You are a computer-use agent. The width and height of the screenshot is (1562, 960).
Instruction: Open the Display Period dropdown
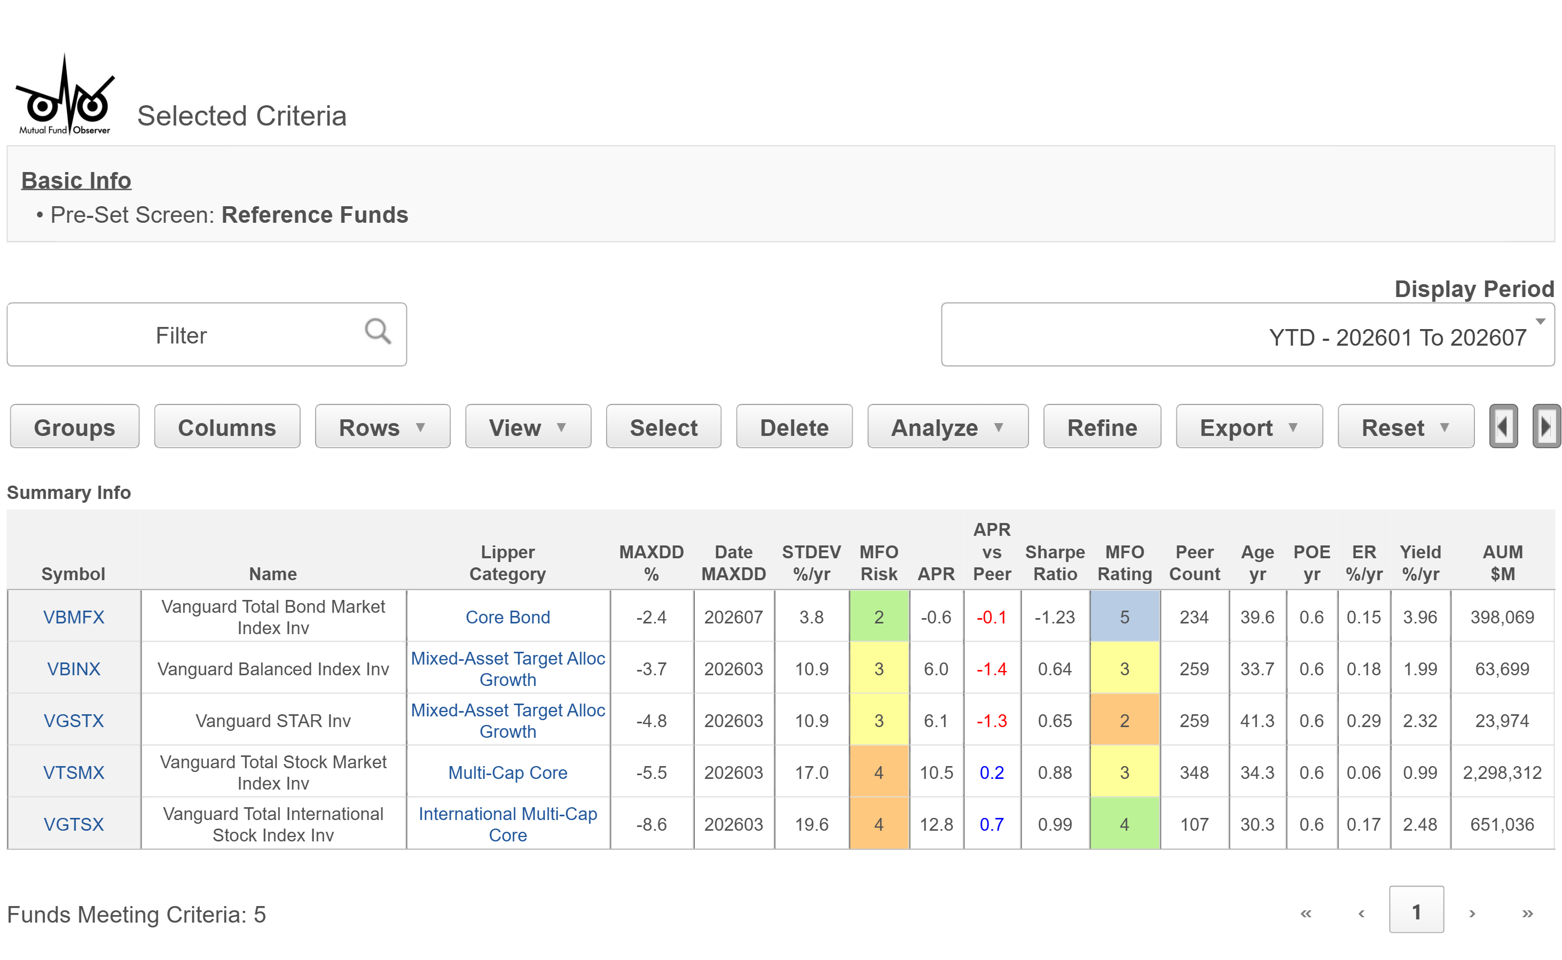pos(1247,334)
